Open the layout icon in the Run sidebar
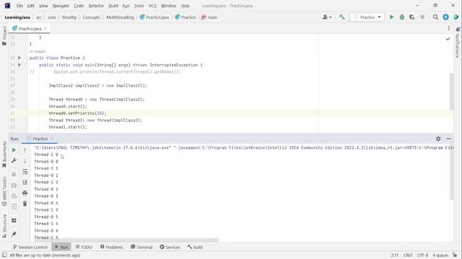 (14, 221)
